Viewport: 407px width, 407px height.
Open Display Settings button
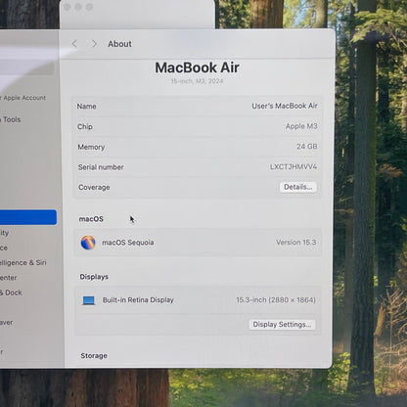coord(282,325)
